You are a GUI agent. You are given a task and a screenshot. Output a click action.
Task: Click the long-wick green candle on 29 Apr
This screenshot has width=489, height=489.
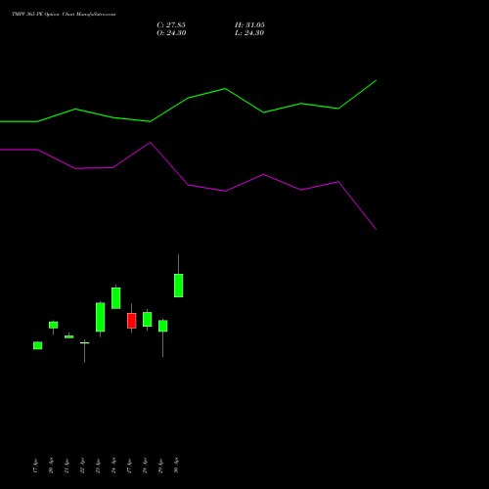tap(163, 326)
